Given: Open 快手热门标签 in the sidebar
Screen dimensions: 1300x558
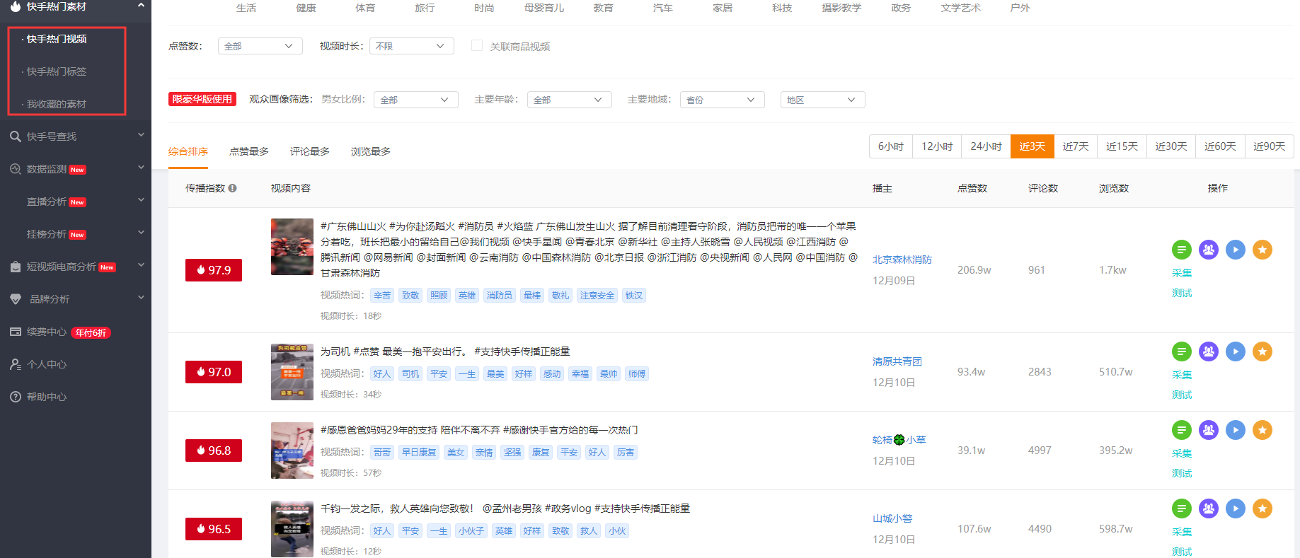Looking at the screenshot, I should (57, 71).
